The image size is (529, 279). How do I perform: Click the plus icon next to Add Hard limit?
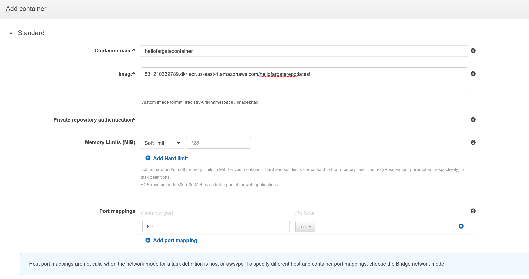148,158
